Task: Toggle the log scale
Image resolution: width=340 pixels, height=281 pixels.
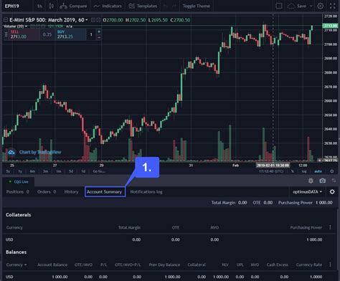Action: pos(304,171)
